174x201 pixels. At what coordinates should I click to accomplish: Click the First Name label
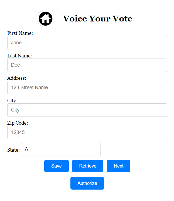point(20,33)
